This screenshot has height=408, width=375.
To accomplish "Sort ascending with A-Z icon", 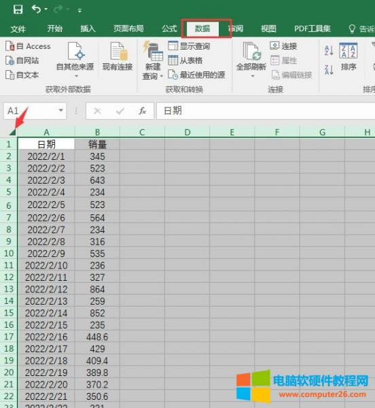I will (x=329, y=50).
